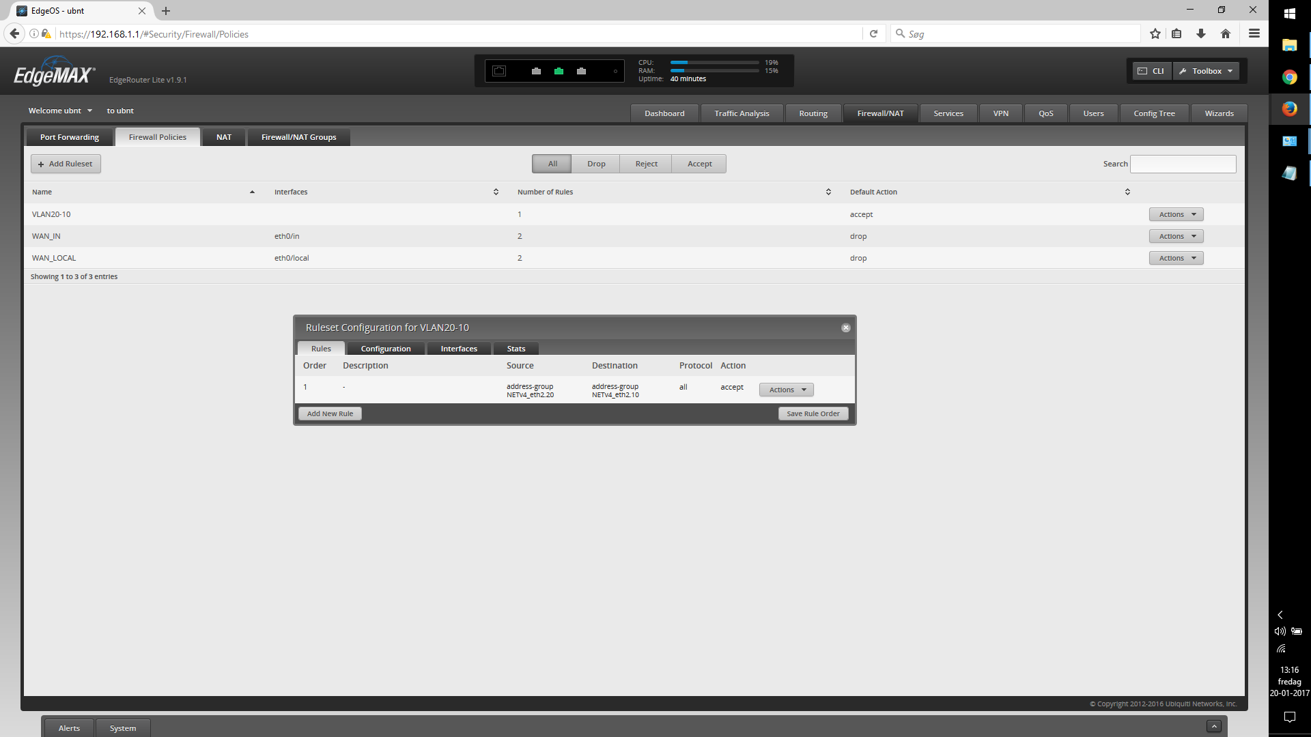Click the green eth1 port icon

click(x=559, y=71)
